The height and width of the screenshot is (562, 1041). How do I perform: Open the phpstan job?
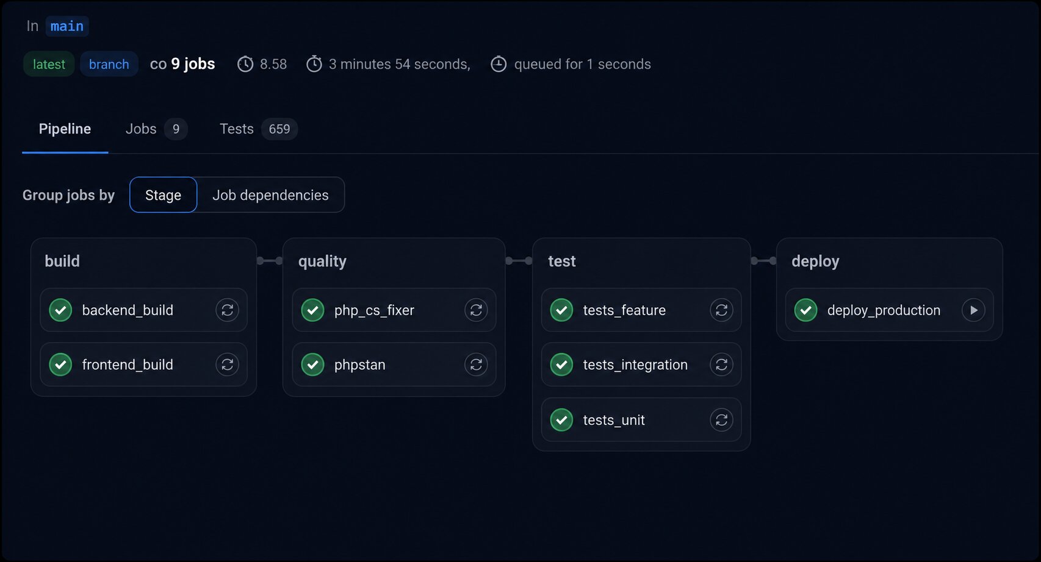[x=359, y=365]
